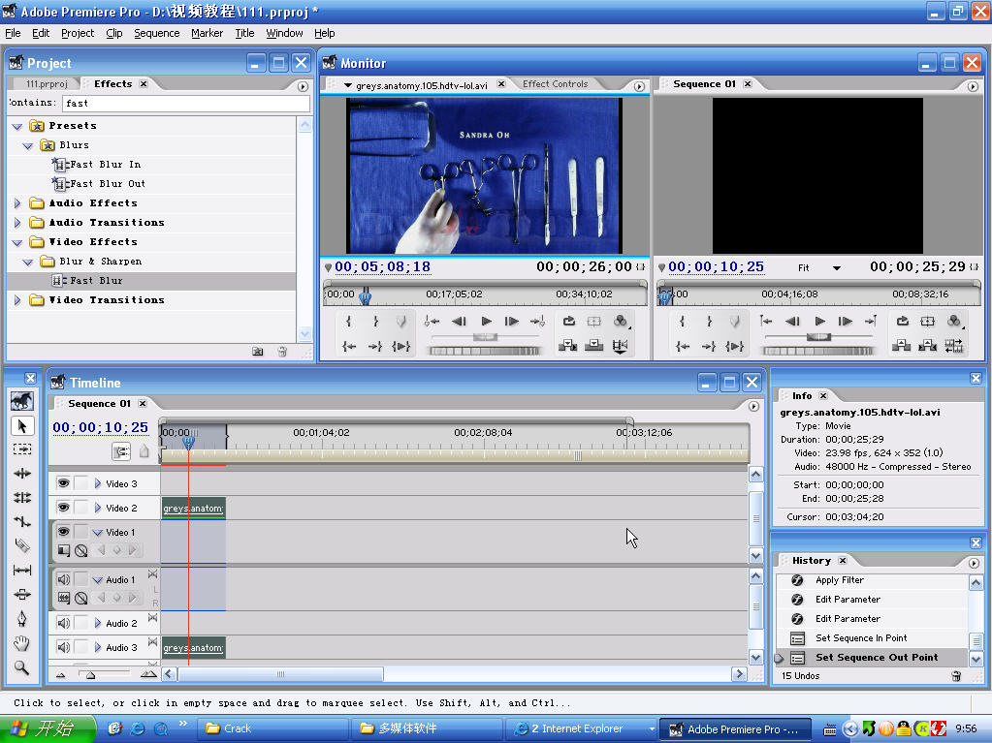Viewport: 992px width, 743px height.
Task: Click Lift button in program monitor
Action: (901, 346)
